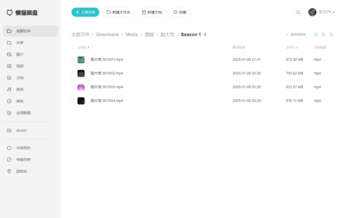Click the 673.92 MB size cell
This screenshot has height=218, width=345.
tap(295, 60)
